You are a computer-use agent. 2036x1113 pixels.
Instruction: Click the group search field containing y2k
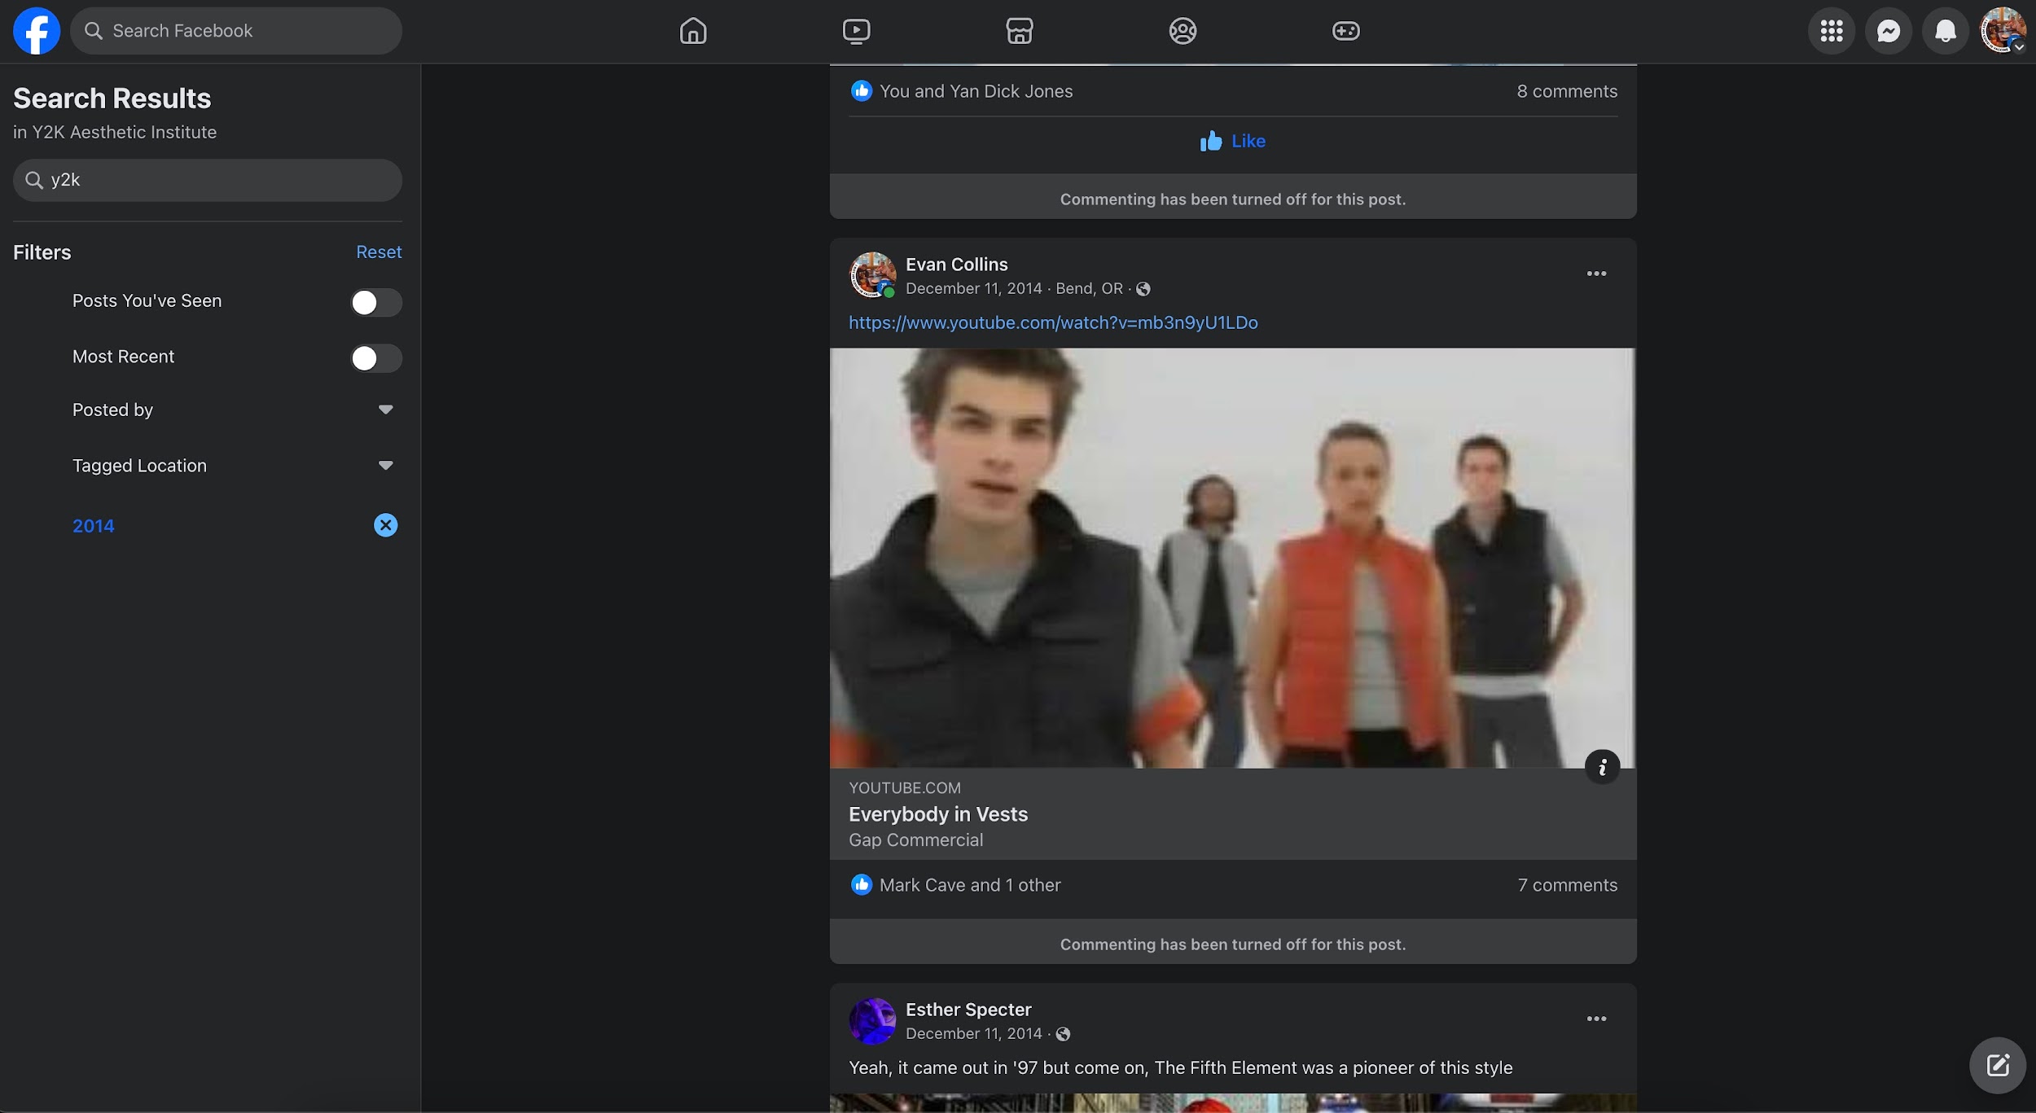point(208,180)
